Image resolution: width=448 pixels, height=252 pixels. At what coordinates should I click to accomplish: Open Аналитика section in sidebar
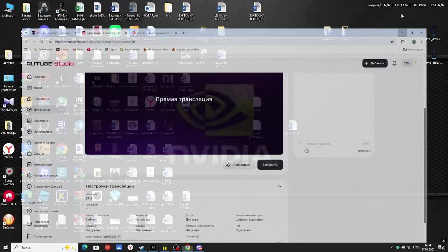coord(40,121)
